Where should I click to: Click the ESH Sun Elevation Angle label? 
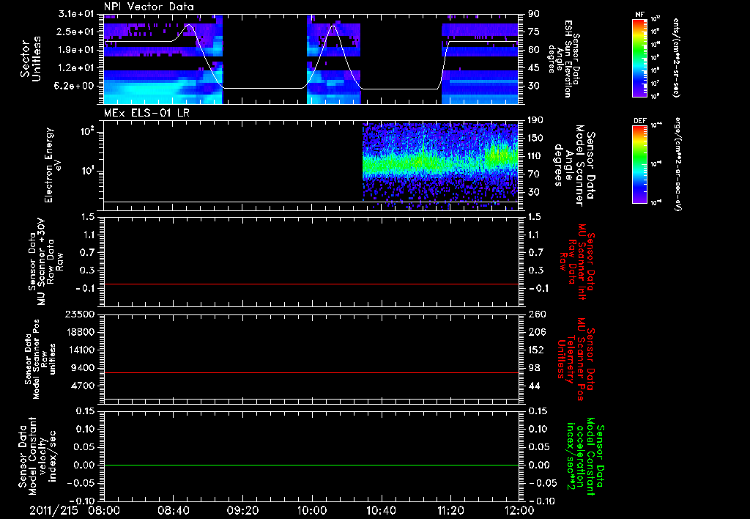[x=570, y=59]
